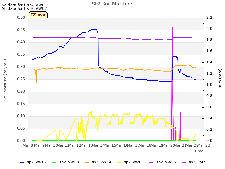Click the sp2_VWC2 legend entry
Screen dimensions: 225x169
[33, 162]
